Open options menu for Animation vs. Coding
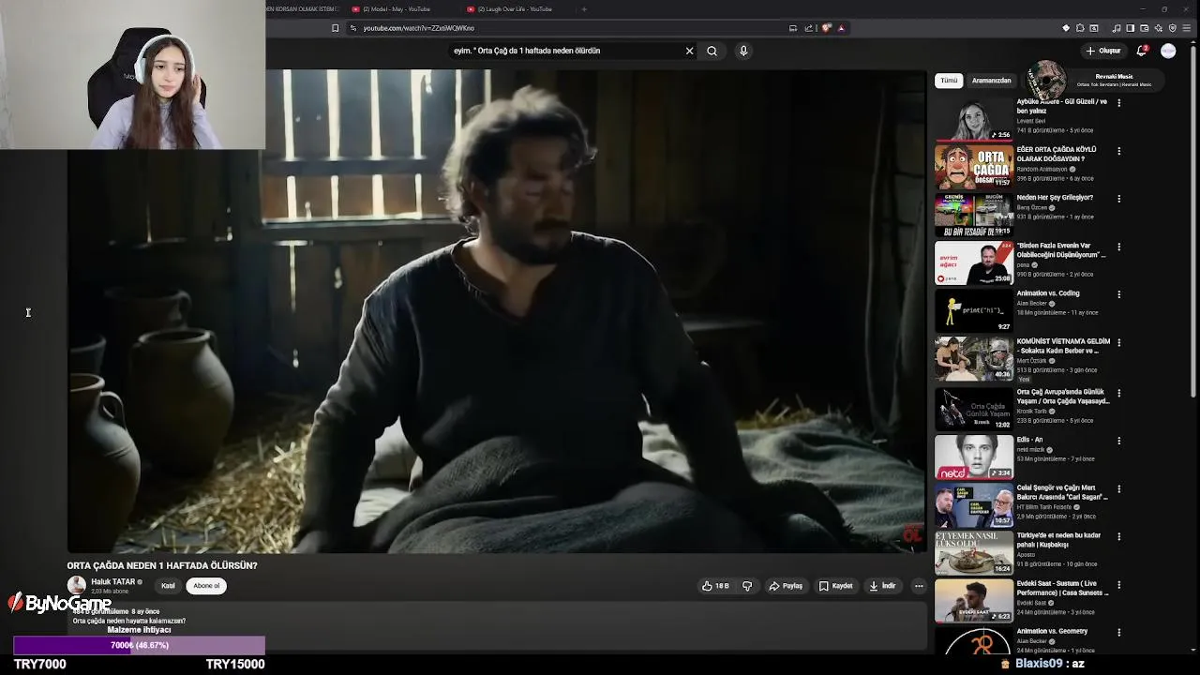 pos(1118,294)
